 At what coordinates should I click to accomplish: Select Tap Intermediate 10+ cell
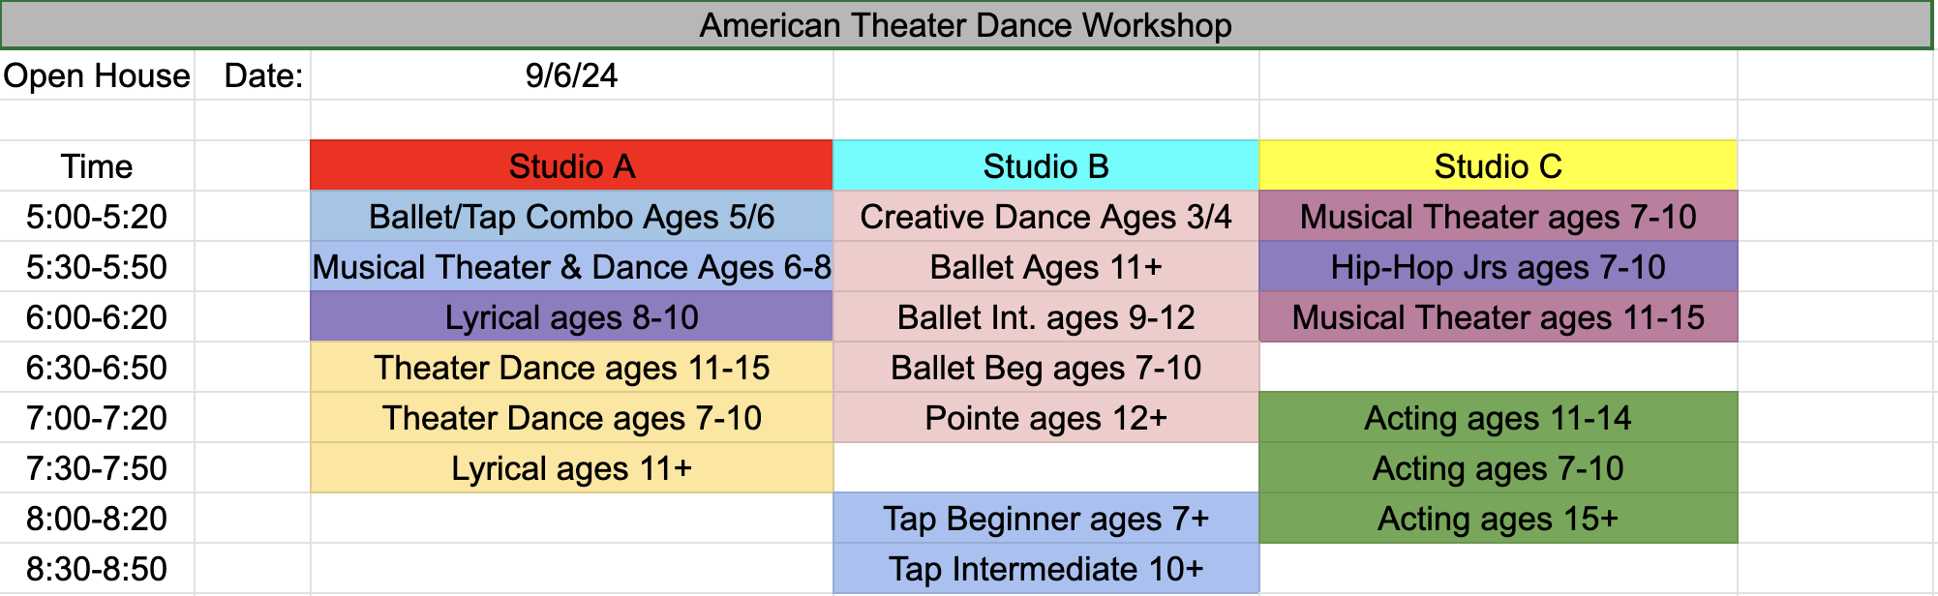(x=1045, y=568)
